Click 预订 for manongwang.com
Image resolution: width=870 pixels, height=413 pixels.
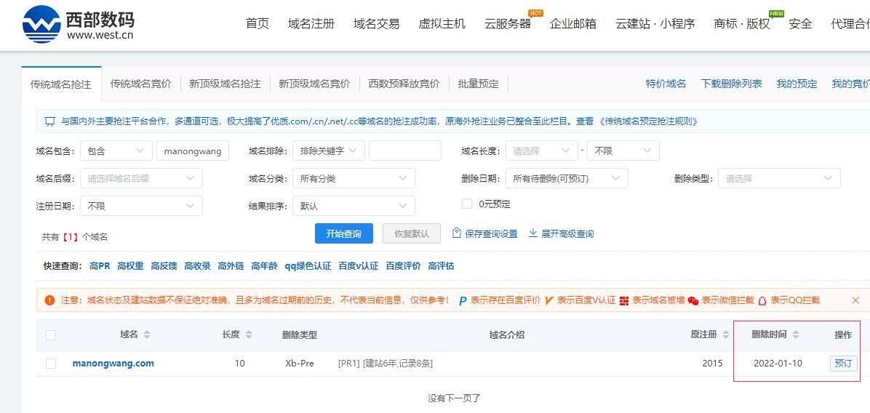843,364
